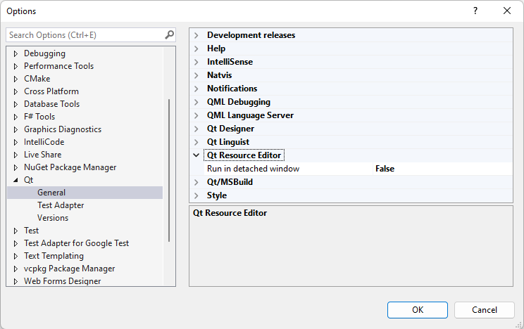Select the NuGet Package Manager category
Screen dimensions: 524x329
click(x=70, y=167)
